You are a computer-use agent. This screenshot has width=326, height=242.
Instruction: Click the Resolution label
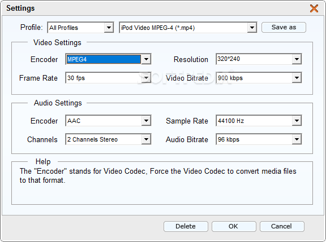[x=191, y=59]
